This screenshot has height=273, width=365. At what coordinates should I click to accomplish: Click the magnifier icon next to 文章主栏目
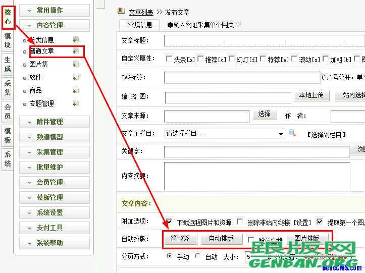click(x=292, y=133)
